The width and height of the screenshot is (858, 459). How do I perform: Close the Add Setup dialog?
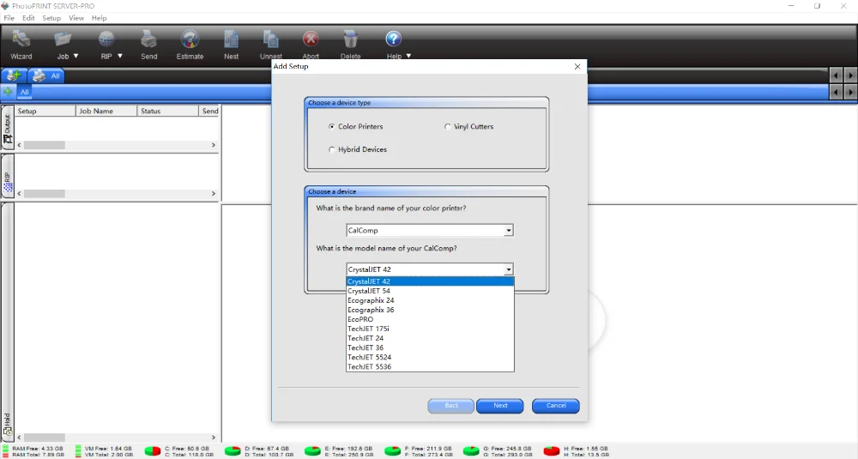tap(577, 66)
